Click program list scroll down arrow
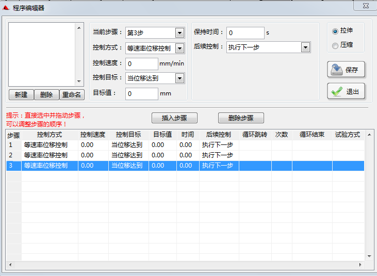Viewport: 377px width, 276px height. tap(79, 82)
